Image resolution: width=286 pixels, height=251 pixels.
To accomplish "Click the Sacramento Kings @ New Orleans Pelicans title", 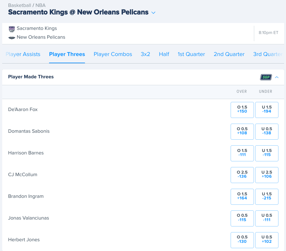I will point(78,12).
